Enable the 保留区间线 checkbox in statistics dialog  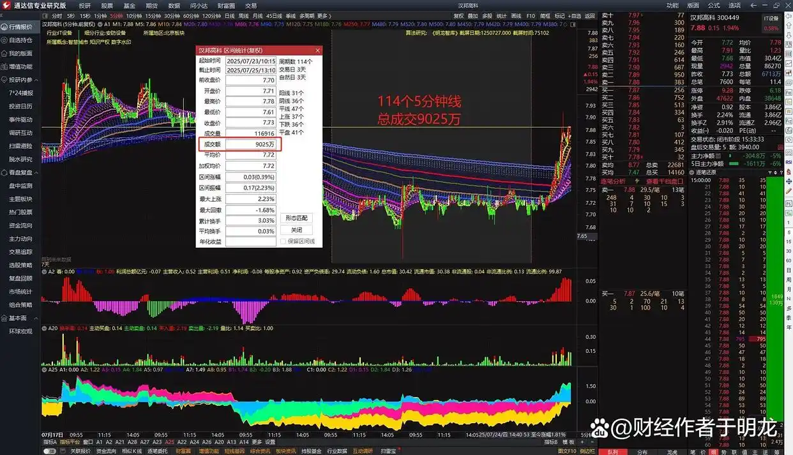283,241
